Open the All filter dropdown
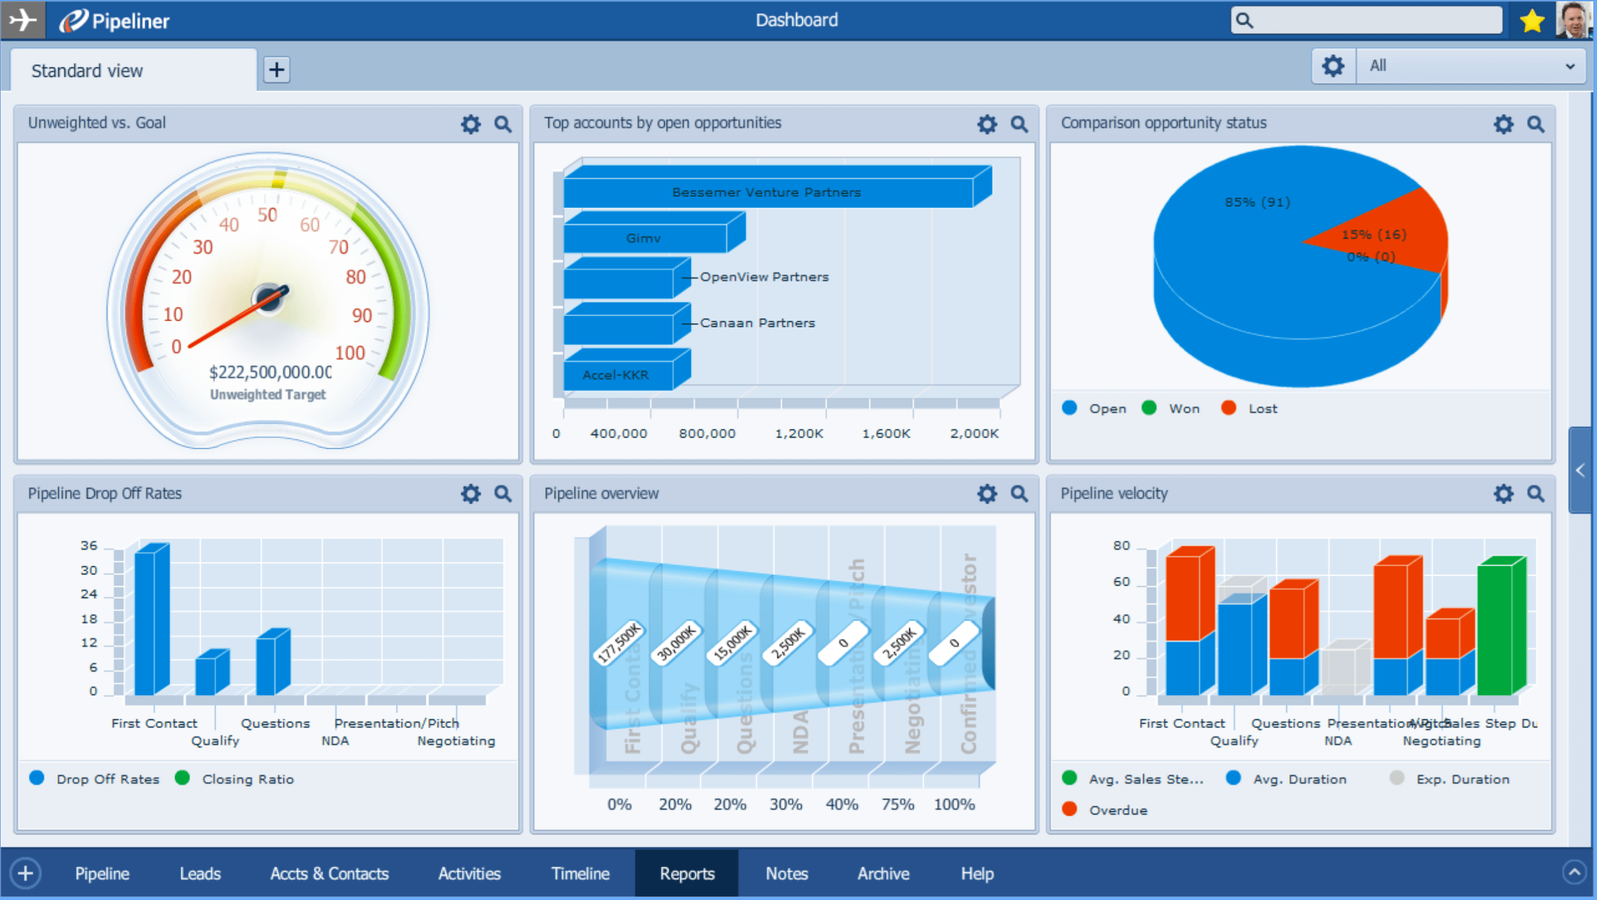The height and width of the screenshot is (900, 1597). [x=1471, y=65]
